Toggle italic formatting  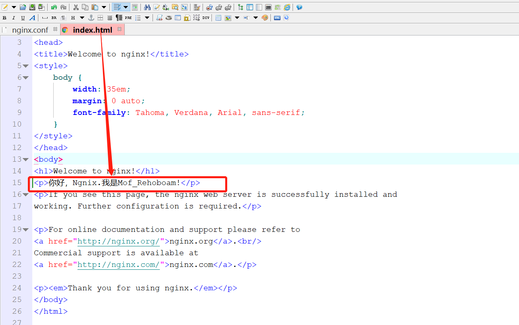[13, 18]
